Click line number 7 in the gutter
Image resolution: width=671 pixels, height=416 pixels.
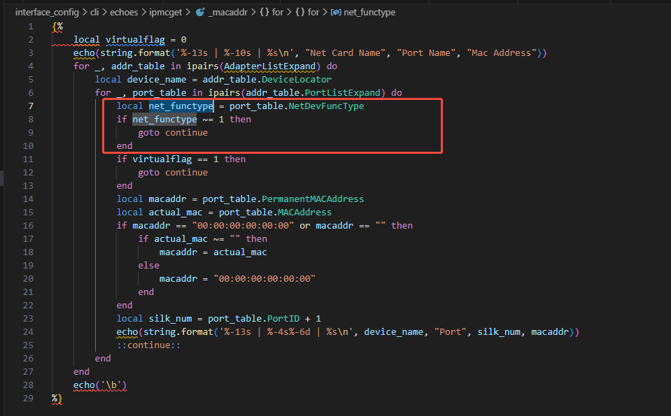30,106
